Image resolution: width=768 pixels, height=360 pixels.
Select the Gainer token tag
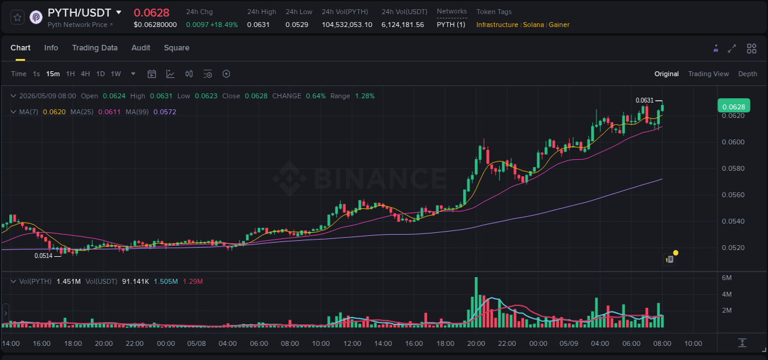(x=559, y=25)
